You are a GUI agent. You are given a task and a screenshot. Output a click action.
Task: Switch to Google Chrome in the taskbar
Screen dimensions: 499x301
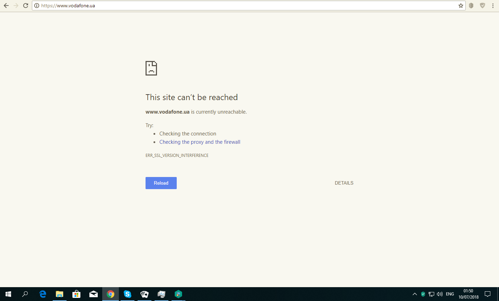point(111,294)
